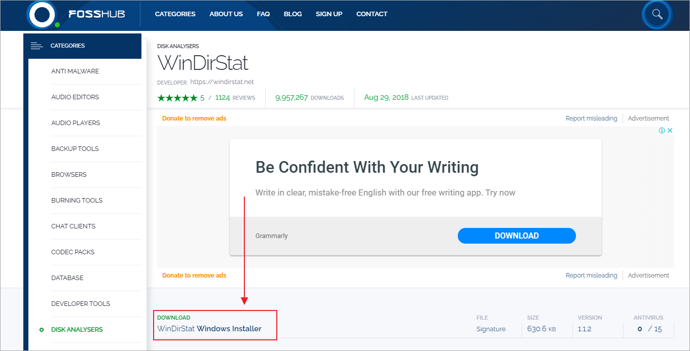Image resolution: width=690 pixels, height=351 pixels.
Task: Click the five-star rating icons
Action: pyautogui.click(x=177, y=98)
